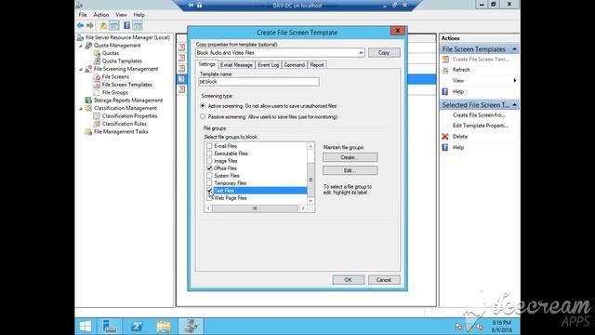Viewport: 595px width, 335px height.
Task: Click the Storage Reports Management icon
Action: coord(88,100)
